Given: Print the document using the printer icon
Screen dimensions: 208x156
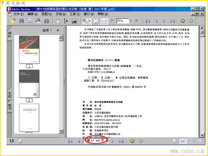Looking at the screenshot, I should [x=30, y=21].
